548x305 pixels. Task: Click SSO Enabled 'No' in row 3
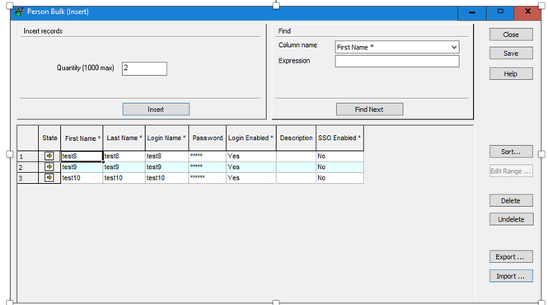[x=340, y=178]
